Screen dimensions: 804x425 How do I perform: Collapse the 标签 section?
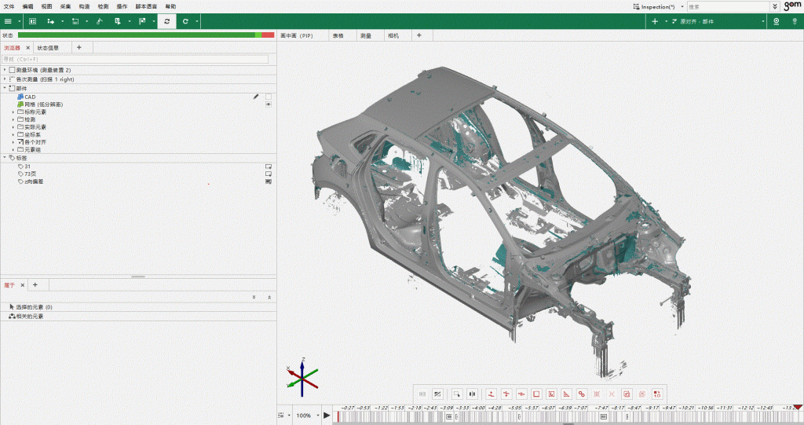[x=5, y=157]
